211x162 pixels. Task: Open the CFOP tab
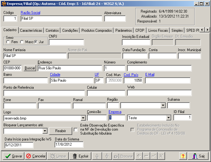[140, 30]
